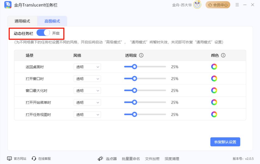Click the 返回桌面时 scene label
This screenshot has height=164, width=260.
click(x=35, y=67)
